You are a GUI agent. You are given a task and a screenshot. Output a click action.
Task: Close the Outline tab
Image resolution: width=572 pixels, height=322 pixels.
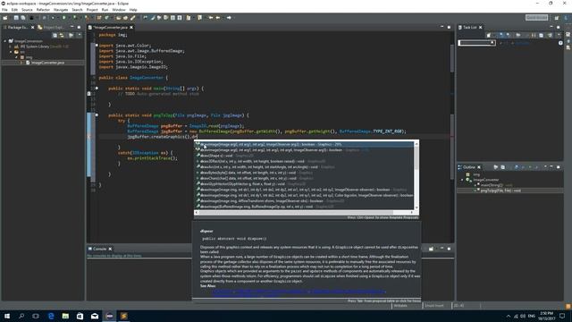pyautogui.click(x=479, y=167)
